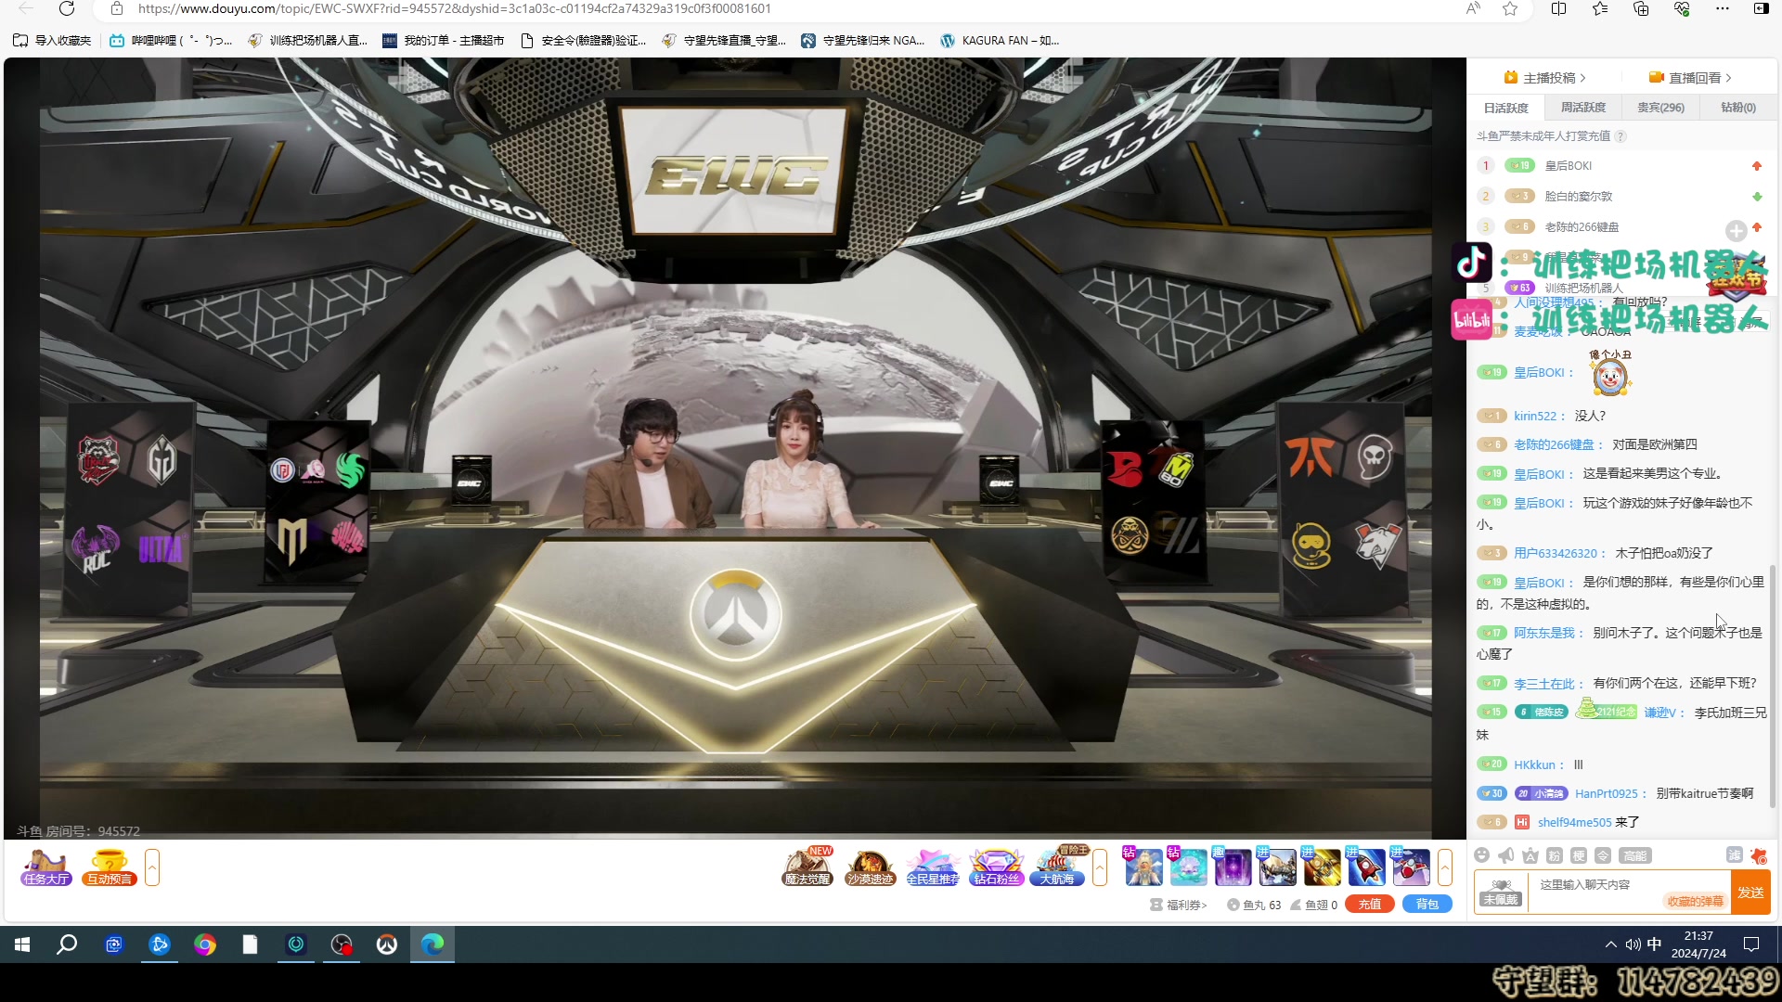Click the help question mark beside 打赏充值 notice
The width and height of the screenshot is (1782, 1002).
click(1621, 136)
